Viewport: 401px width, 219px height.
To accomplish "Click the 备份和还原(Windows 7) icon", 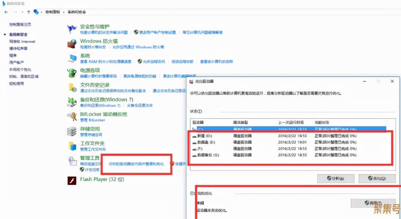I will [x=72, y=102].
